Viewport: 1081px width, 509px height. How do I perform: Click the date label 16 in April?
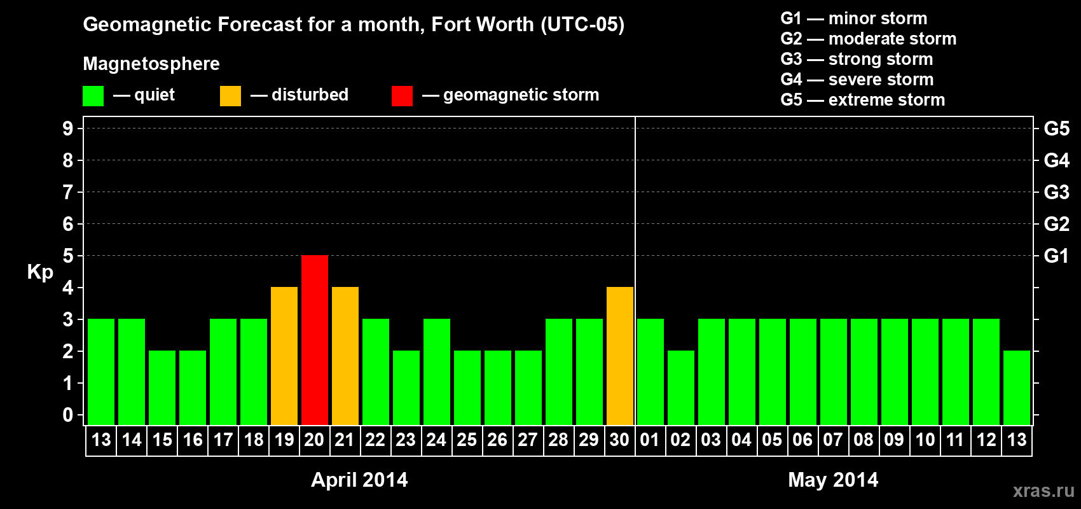(x=193, y=440)
